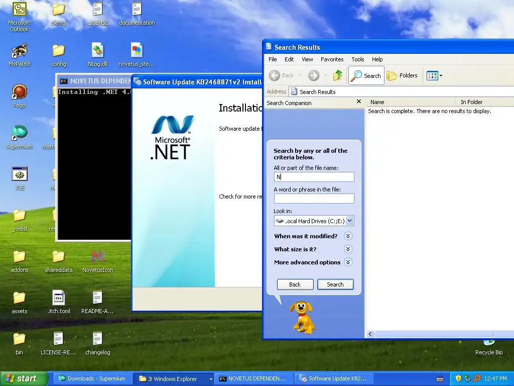Expand When was it modified options
514x386 pixels.
pyautogui.click(x=348, y=236)
